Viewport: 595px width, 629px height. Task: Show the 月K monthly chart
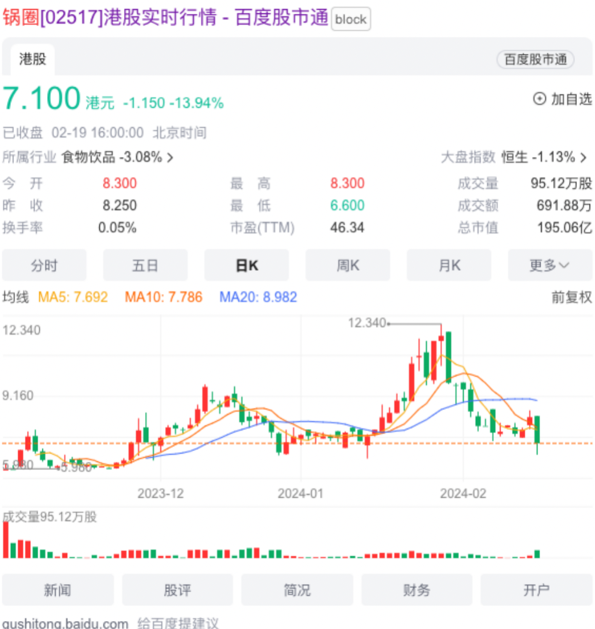[449, 266]
